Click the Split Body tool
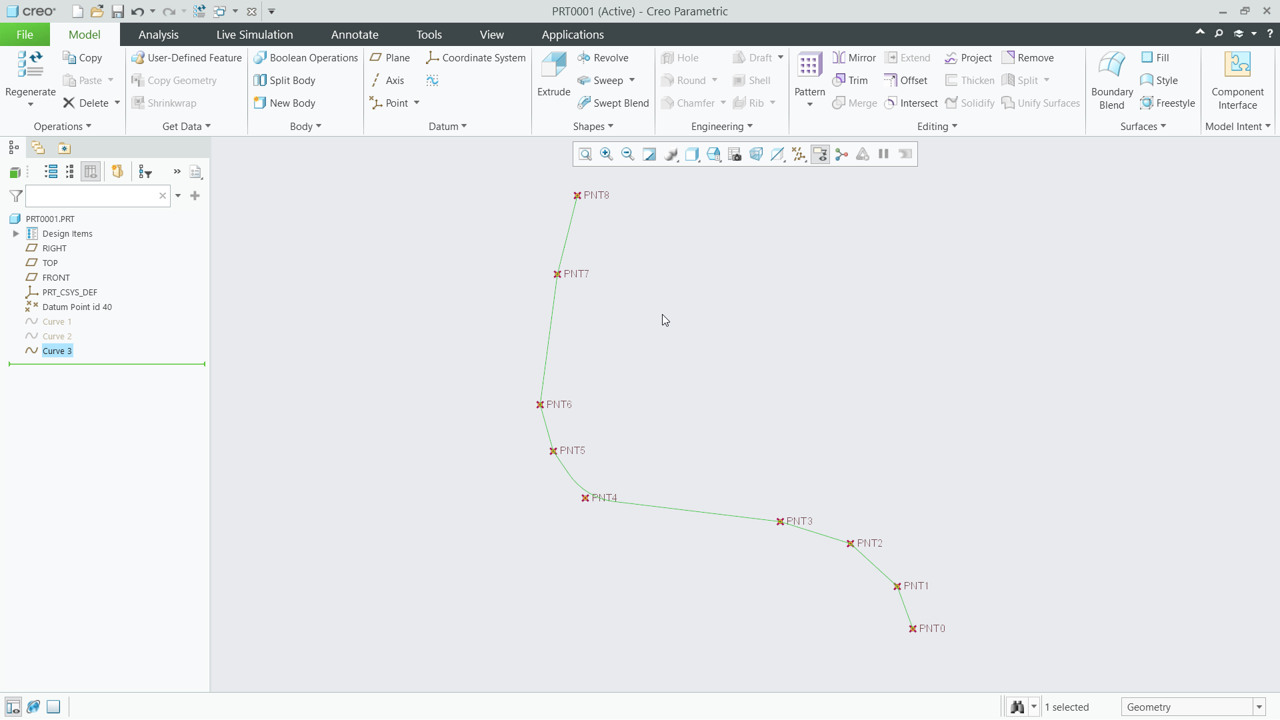Viewport: 1280px width, 720px height. tap(285, 81)
